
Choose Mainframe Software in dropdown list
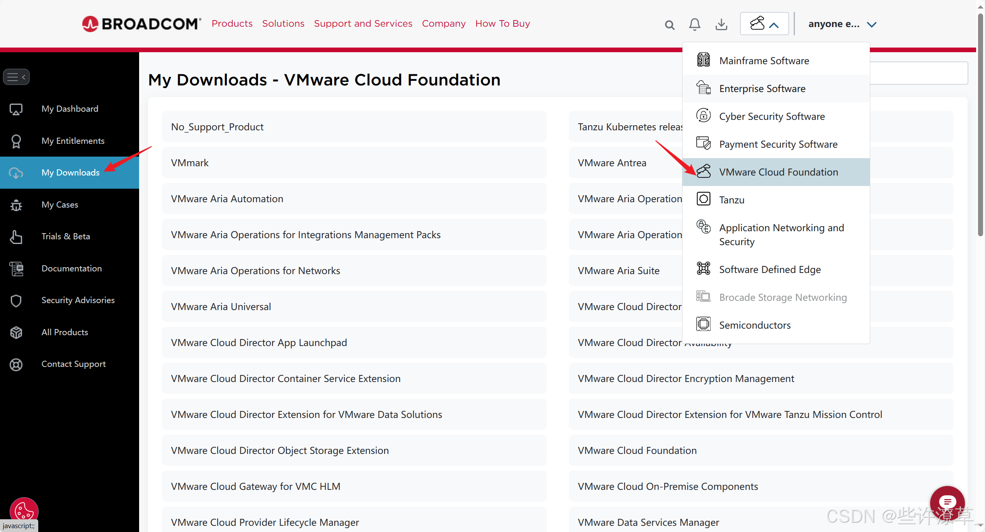tap(764, 61)
